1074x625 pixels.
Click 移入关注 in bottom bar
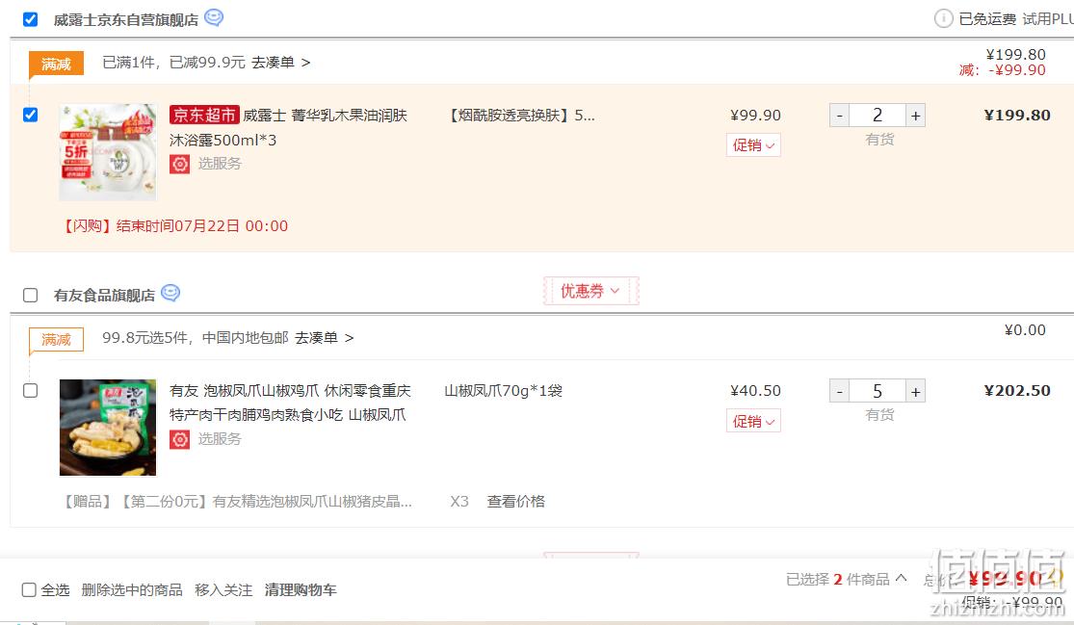[x=223, y=589]
